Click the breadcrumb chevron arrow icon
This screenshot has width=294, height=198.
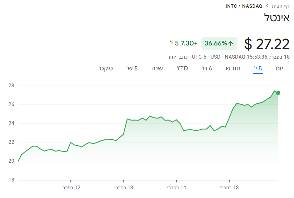(x=267, y=6)
